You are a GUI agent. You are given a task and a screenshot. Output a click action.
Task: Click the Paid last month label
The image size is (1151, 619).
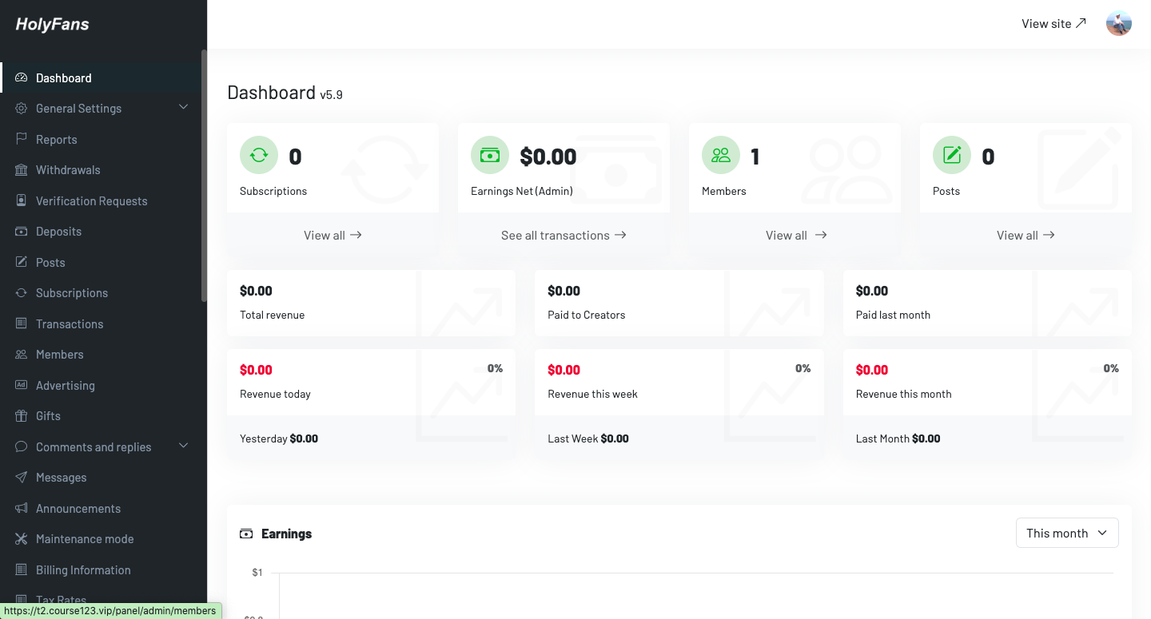[x=893, y=315]
